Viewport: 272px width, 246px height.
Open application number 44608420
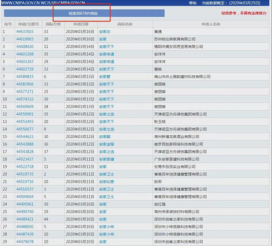(x=25, y=47)
